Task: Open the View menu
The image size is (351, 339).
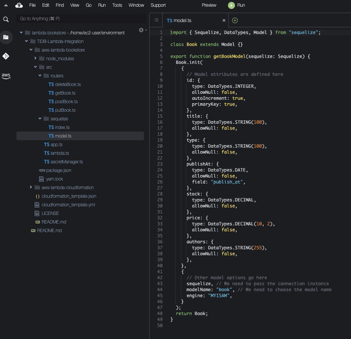Action: coord(75,5)
